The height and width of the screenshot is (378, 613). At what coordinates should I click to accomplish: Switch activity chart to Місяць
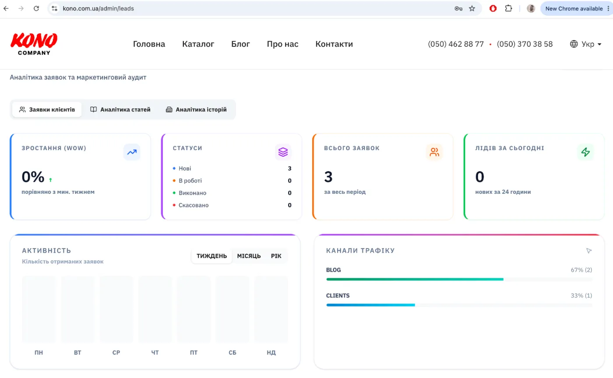point(249,256)
